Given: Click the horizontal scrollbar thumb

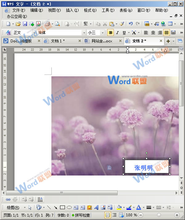Looking at the screenshot, I should click(x=62, y=193).
